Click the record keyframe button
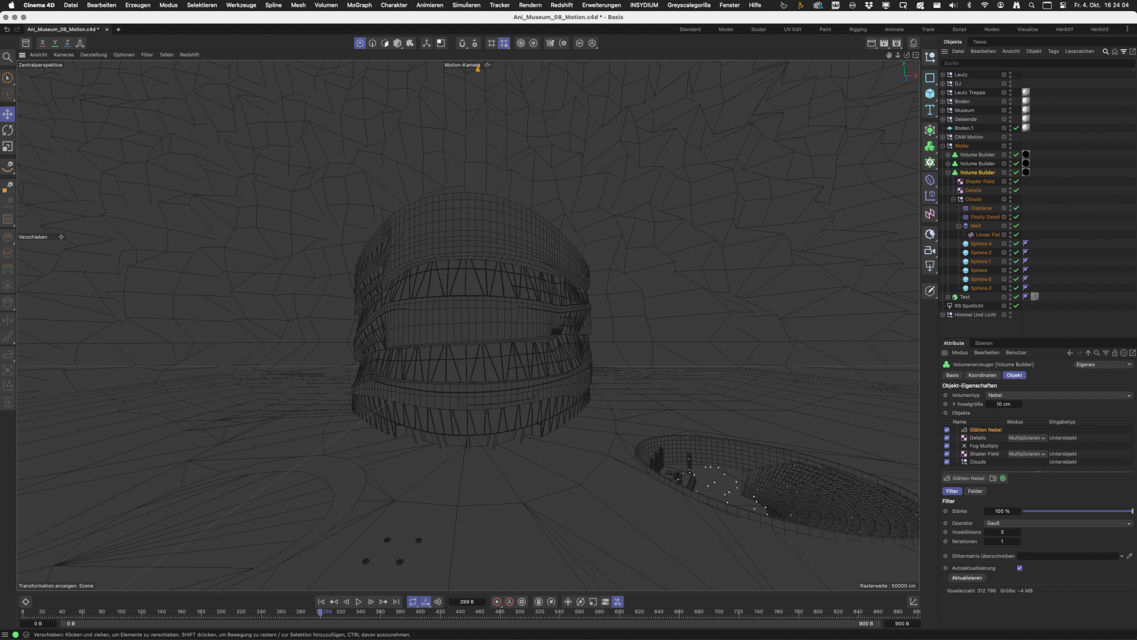 [497, 602]
